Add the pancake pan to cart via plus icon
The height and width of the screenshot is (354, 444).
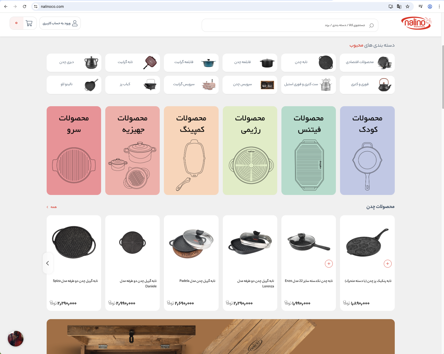click(x=388, y=263)
